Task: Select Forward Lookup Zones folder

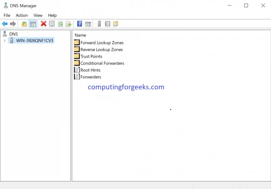Action: (102, 43)
